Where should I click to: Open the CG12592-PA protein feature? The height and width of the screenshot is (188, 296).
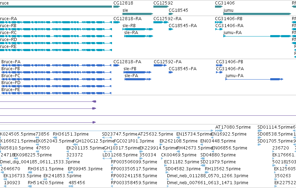pyautogui.click(x=160, y=65)
